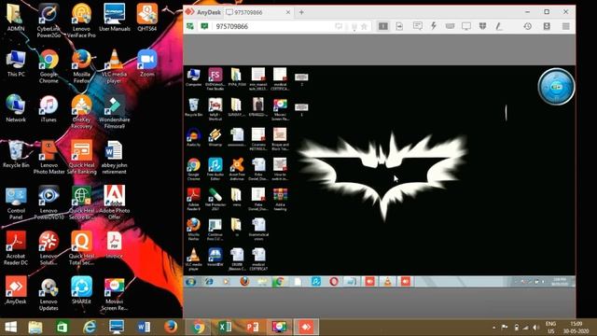Click the blue circular widget on remote desktop
The height and width of the screenshot is (336, 597).
[556, 87]
